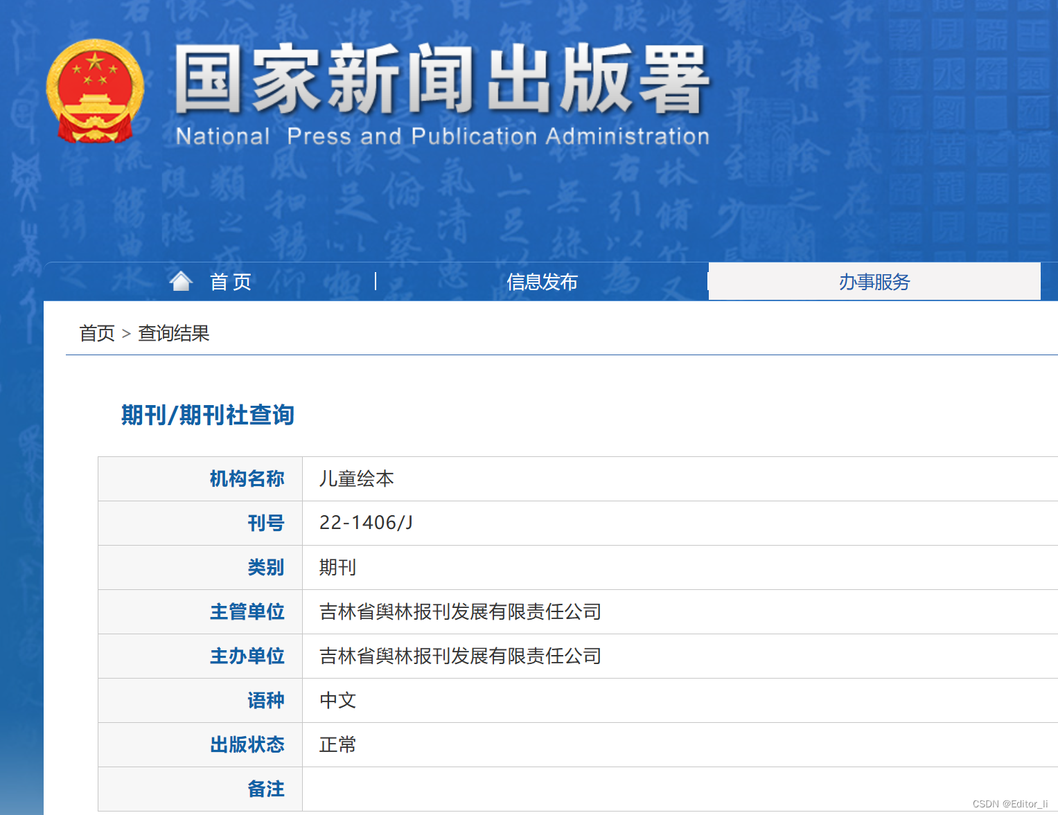Select the 主办单位 company name value

click(460, 656)
